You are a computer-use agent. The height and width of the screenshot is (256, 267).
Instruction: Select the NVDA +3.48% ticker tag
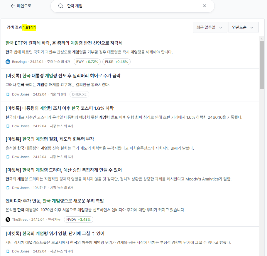79,220
